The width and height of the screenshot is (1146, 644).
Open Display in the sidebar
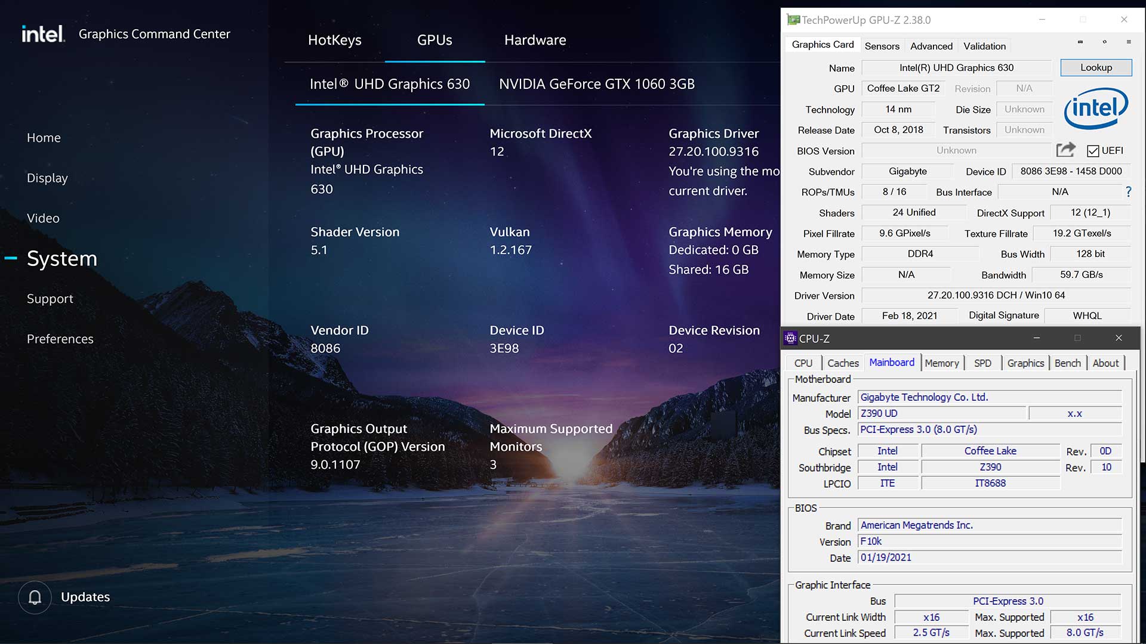click(47, 178)
